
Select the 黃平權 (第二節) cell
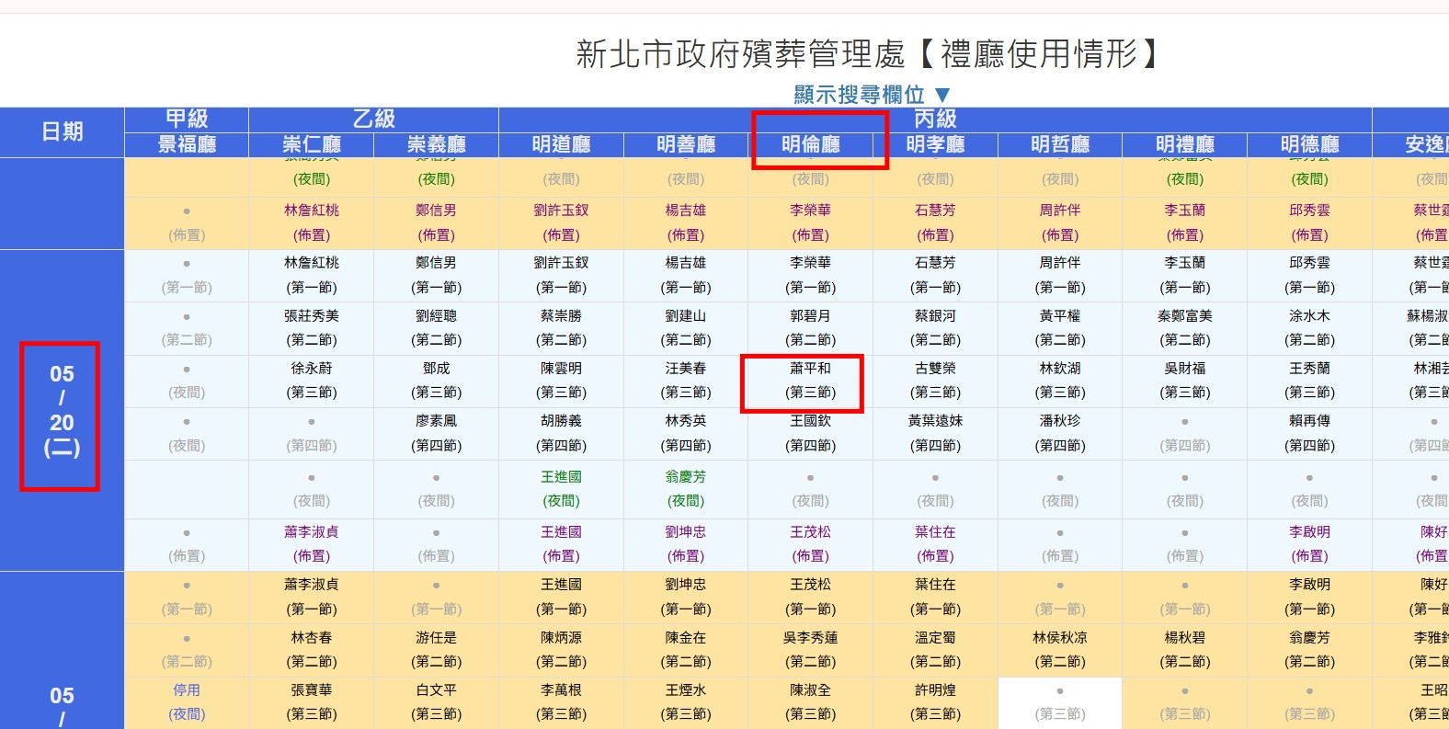click(x=1060, y=328)
